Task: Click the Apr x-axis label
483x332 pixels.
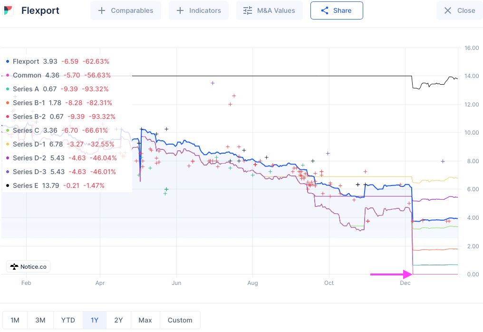Action: (100, 283)
